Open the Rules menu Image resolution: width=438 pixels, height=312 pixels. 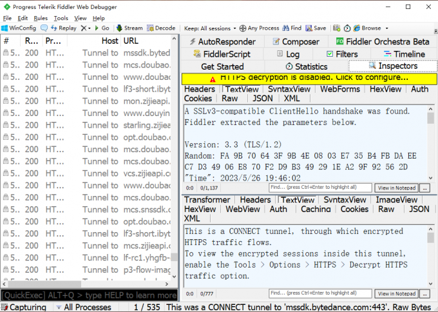click(x=41, y=18)
